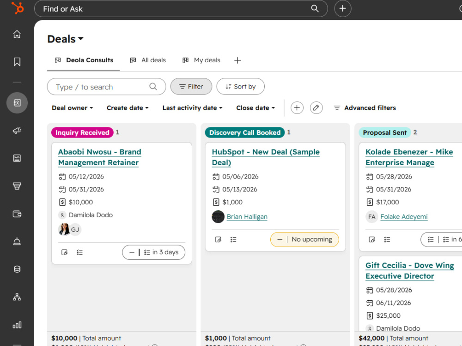The height and width of the screenshot is (346, 462).
Task: Click the Proposal Sent stage label
Action: point(385,133)
